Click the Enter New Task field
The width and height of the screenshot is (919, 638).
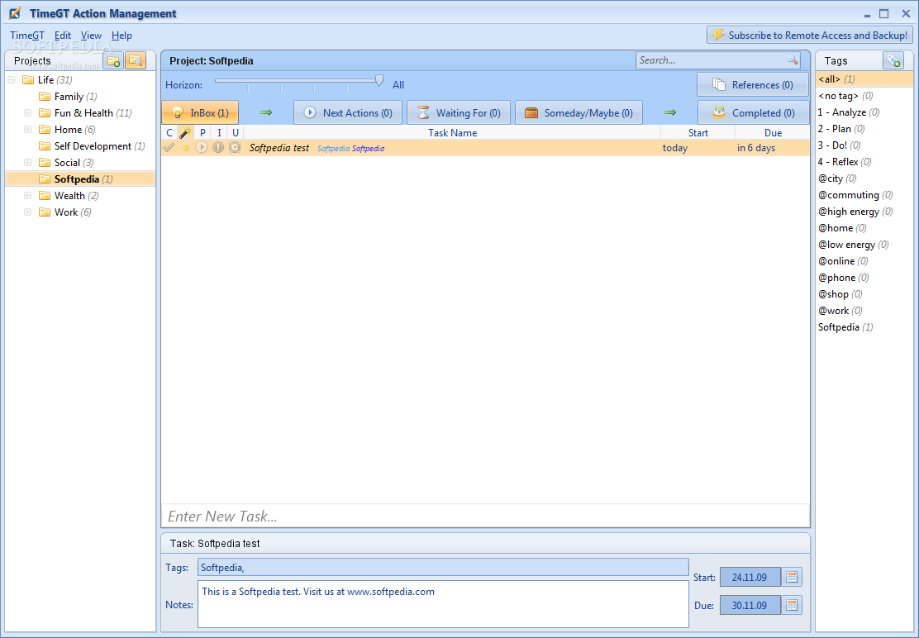tap(485, 516)
